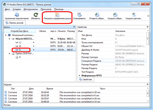Collapse Информация NTFS section
153x110 pixels.
tap(79, 76)
